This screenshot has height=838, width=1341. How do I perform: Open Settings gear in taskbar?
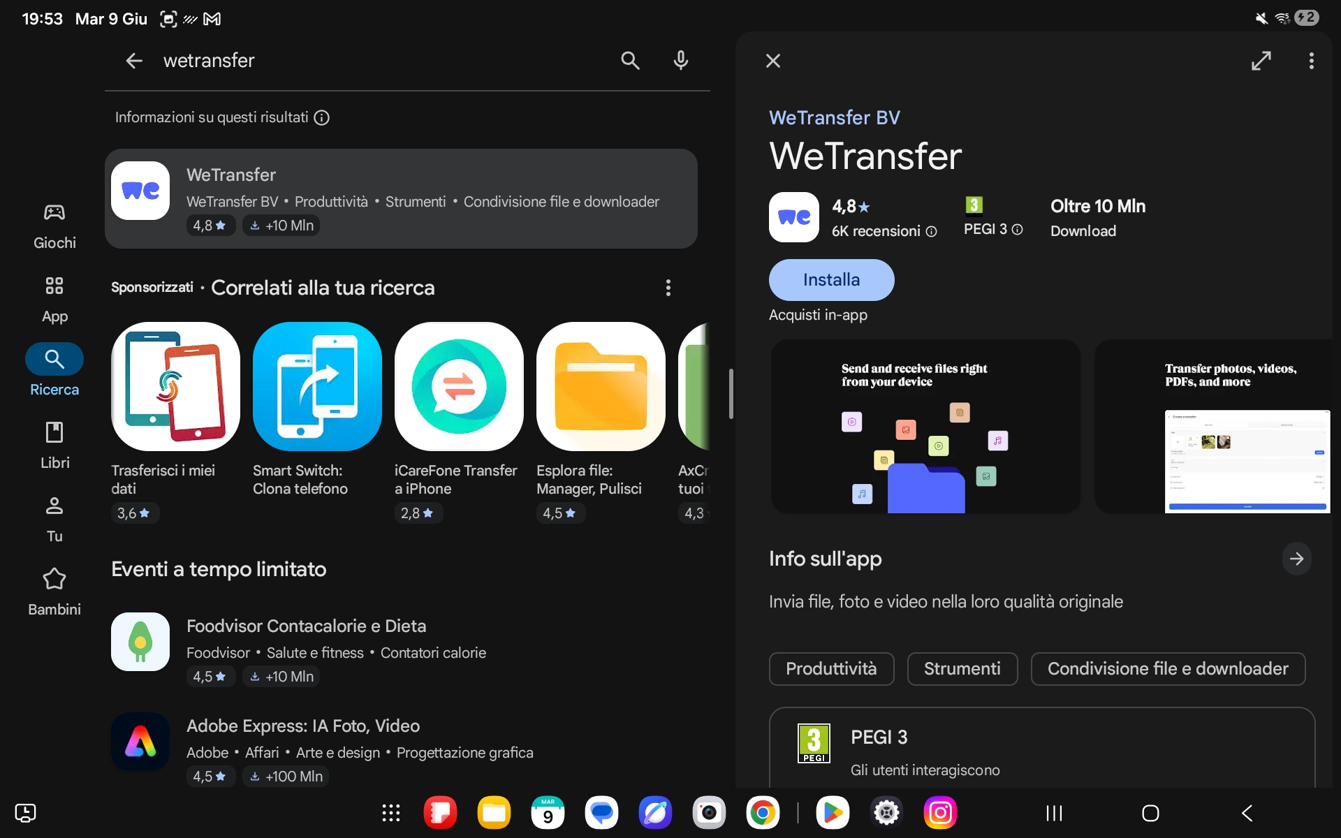[x=886, y=813]
